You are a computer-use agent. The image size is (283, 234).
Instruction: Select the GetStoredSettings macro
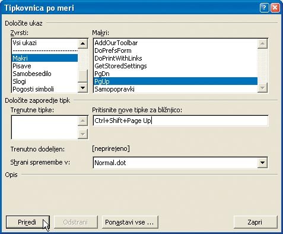tap(175, 66)
